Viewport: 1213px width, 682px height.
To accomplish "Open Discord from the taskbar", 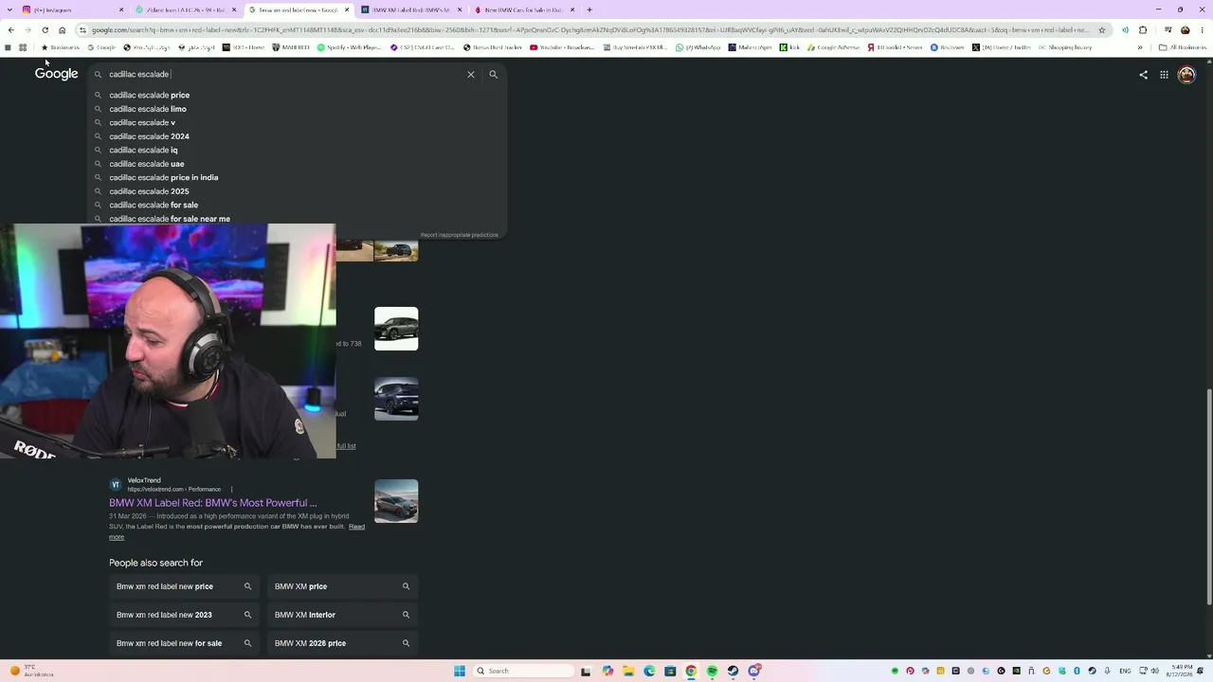I will pyautogui.click(x=754, y=671).
